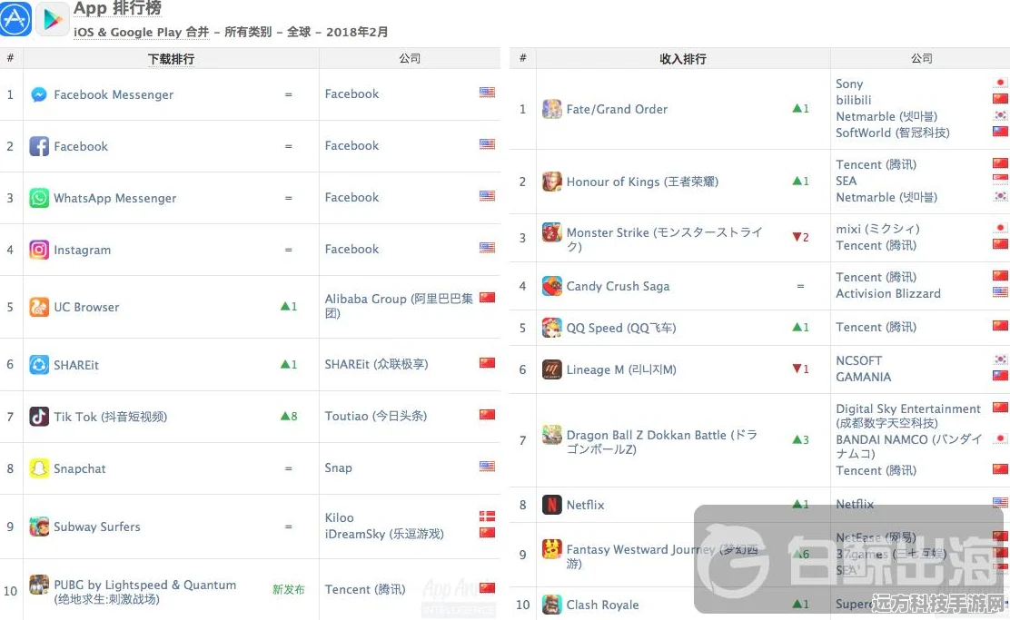Open the WhatsApp Messenger app link

[x=114, y=198]
